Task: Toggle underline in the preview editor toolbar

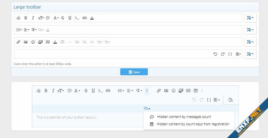Action: coord(93,90)
